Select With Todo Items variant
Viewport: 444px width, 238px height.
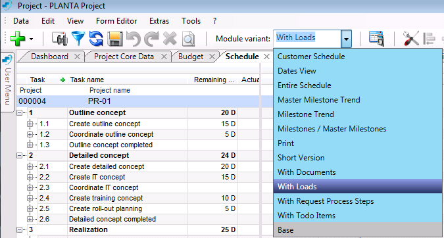[358, 216]
